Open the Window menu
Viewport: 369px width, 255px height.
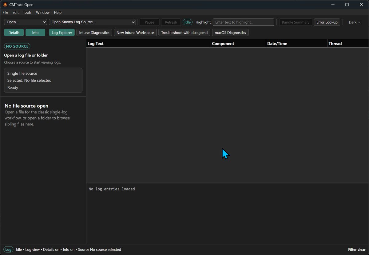tap(43, 12)
